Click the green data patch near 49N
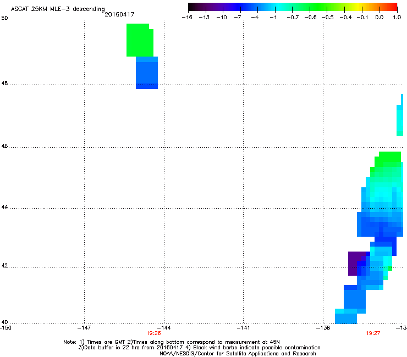Screen dimensions: 407x357 pos(140,40)
